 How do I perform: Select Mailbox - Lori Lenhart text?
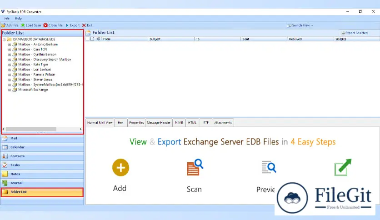[x=35, y=70]
